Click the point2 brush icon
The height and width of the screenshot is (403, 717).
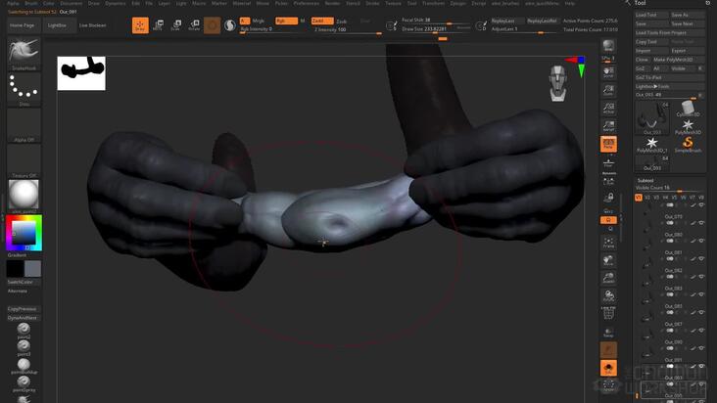[x=24, y=331]
